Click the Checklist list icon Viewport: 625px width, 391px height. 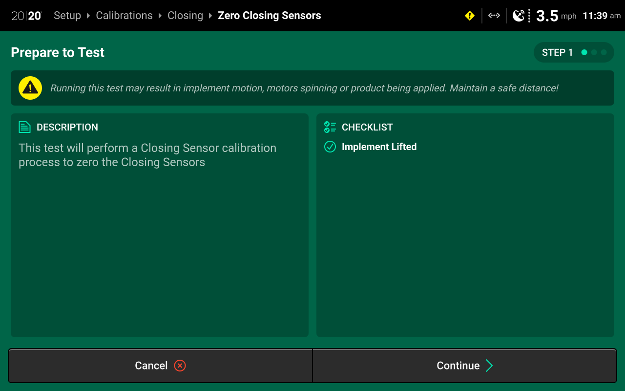[x=330, y=127]
